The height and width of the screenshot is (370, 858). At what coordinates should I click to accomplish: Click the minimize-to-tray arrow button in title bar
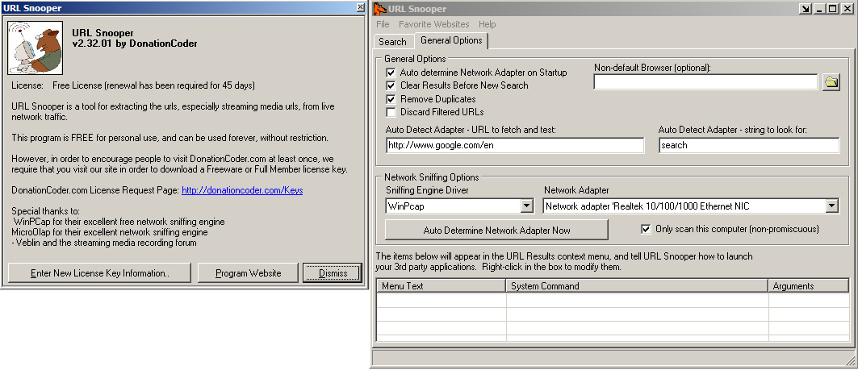click(x=805, y=9)
